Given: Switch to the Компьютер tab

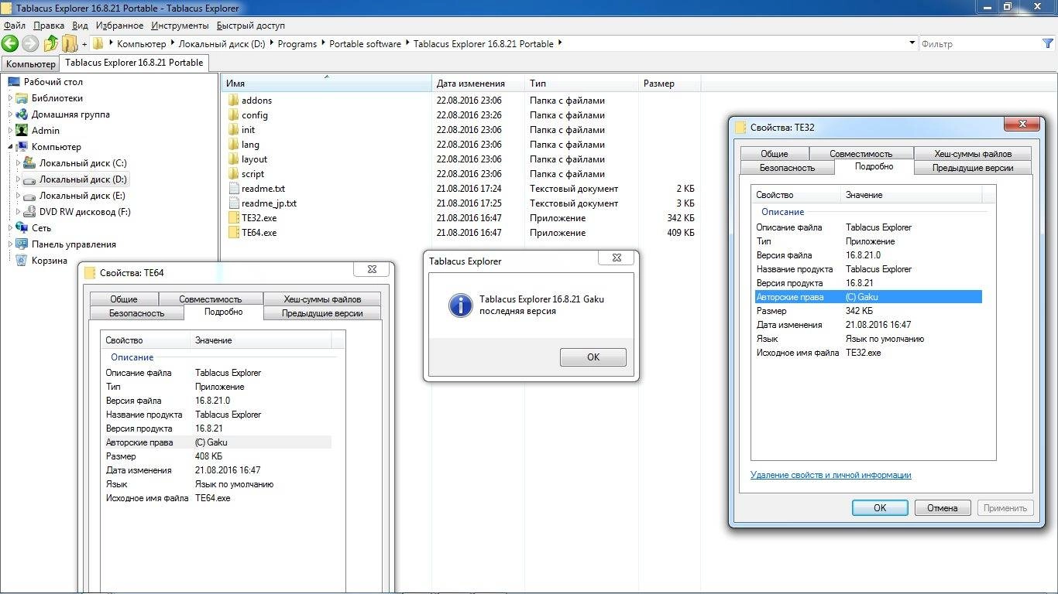Looking at the screenshot, I should [x=31, y=63].
